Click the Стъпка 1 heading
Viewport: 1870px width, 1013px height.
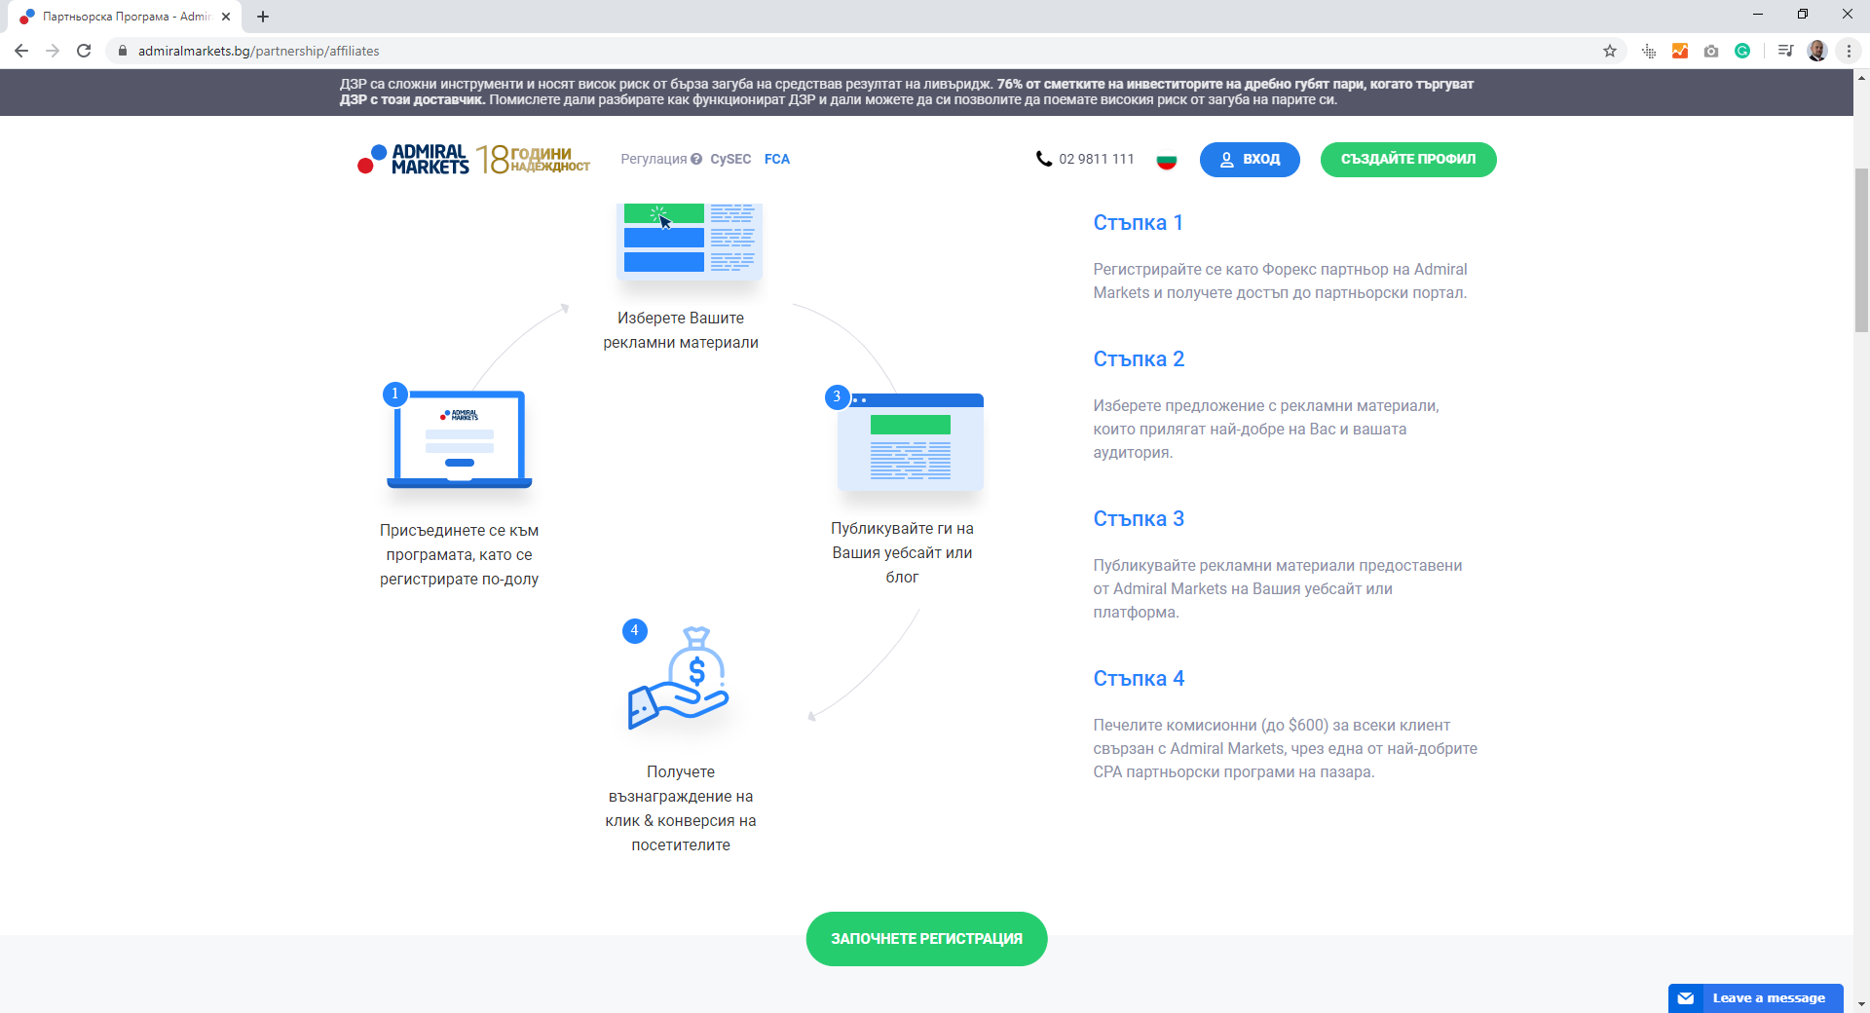[1138, 223]
